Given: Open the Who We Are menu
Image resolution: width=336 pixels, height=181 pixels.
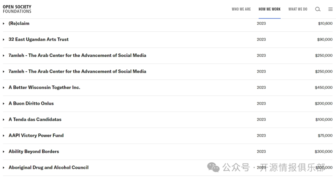Looking at the screenshot, I should pyautogui.click(x=241, y=9).
